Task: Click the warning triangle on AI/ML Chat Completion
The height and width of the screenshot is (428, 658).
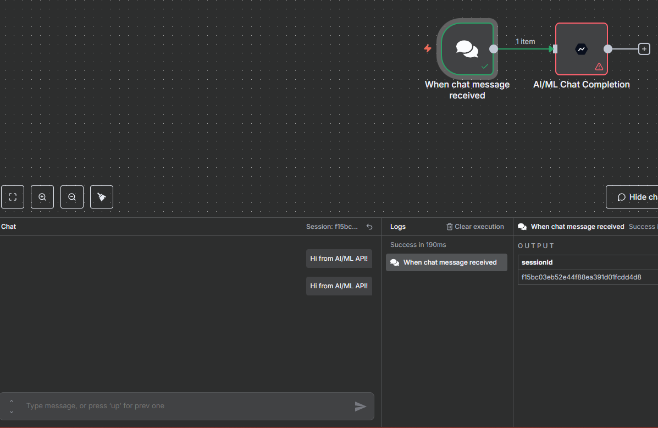Action: (x=599, y=67)
